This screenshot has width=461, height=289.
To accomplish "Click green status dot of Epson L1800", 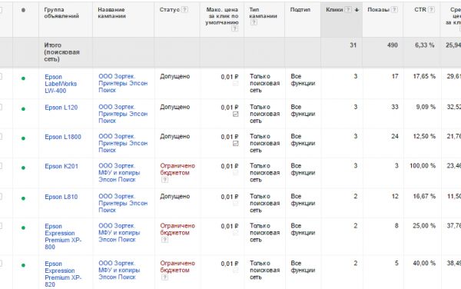I will click(23, 138).
